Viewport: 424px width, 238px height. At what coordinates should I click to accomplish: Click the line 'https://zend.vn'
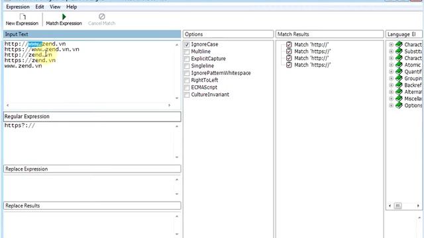coord(30,60)
